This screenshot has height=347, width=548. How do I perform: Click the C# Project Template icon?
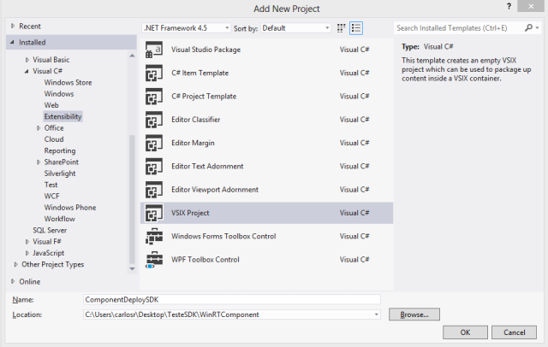[x=154, y=97]
